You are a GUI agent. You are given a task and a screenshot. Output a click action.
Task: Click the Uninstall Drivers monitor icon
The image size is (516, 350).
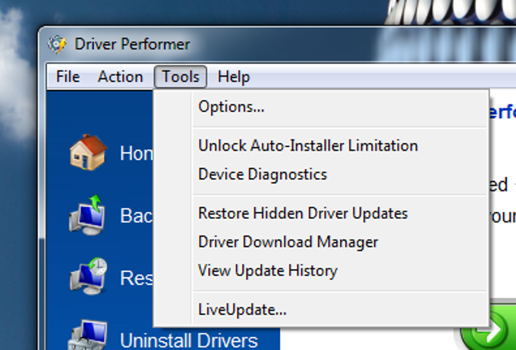87,335
